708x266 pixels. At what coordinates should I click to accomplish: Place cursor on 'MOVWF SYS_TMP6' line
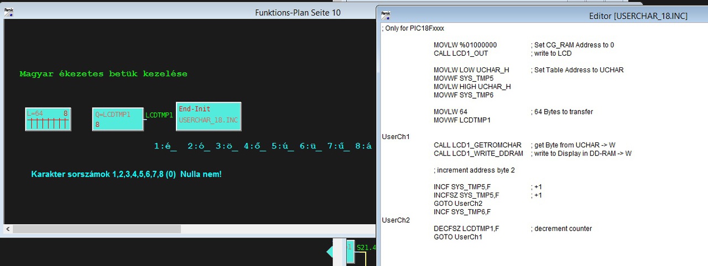[x=464, y=95]
